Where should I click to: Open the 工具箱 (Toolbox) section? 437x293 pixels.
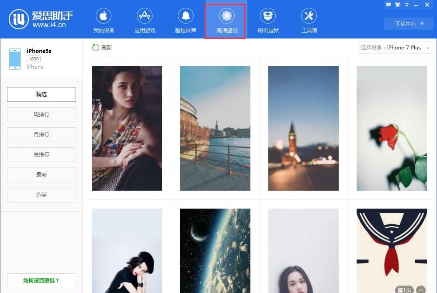click(309, 20)
